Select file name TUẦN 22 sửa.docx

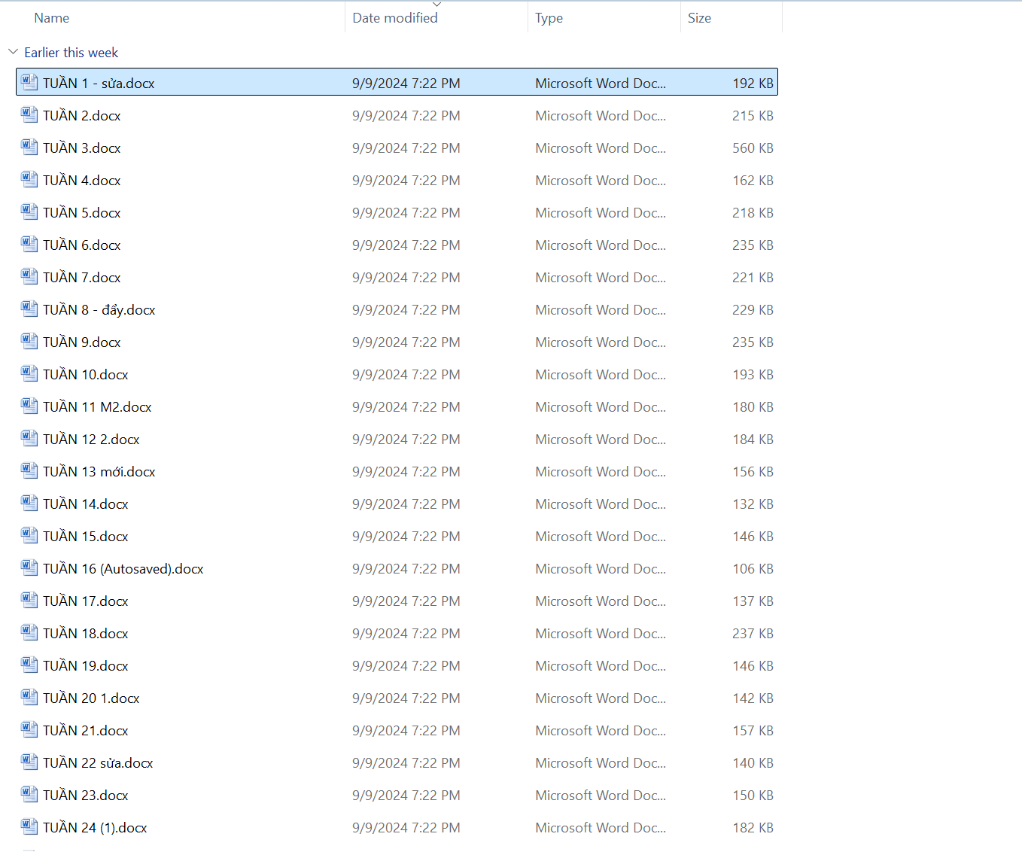click(98, 763)
